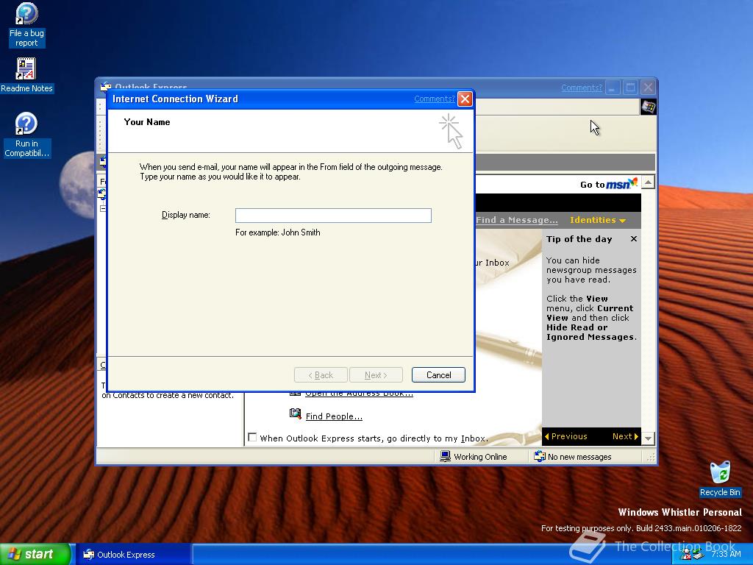Viewport: 753px width, 565px height.
Task: Select the Outlook Express taskbar button
Action: 132,555
